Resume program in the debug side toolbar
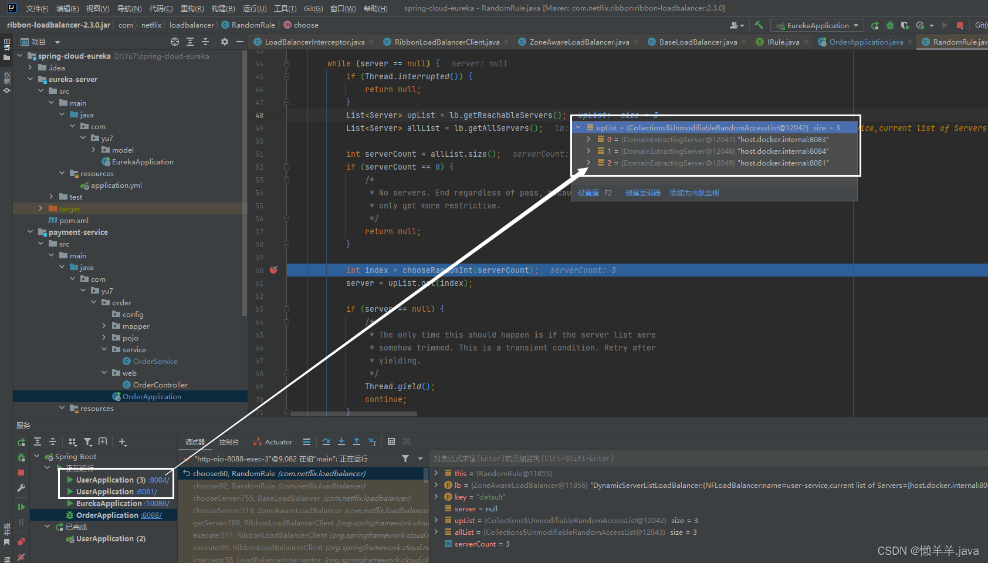Image resolution: width=988 pixels, height=563 pixels. tap(21, 507)
